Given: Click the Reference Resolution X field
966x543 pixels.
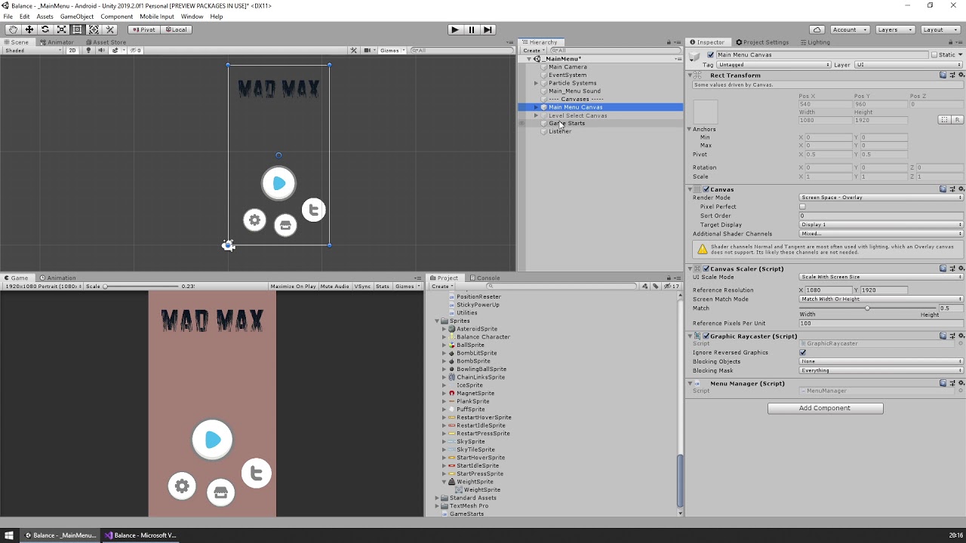Looking at the screenshot, I should pos(828,290).
